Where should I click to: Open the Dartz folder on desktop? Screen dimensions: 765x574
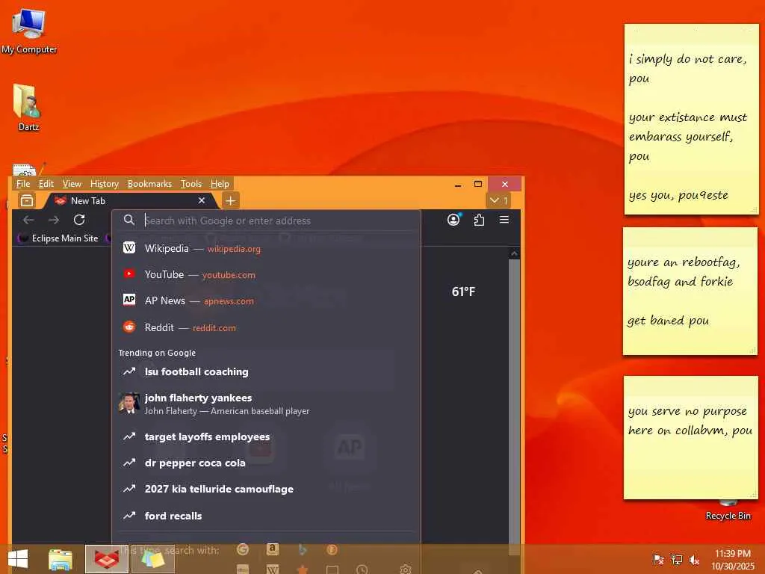point(28,108)
